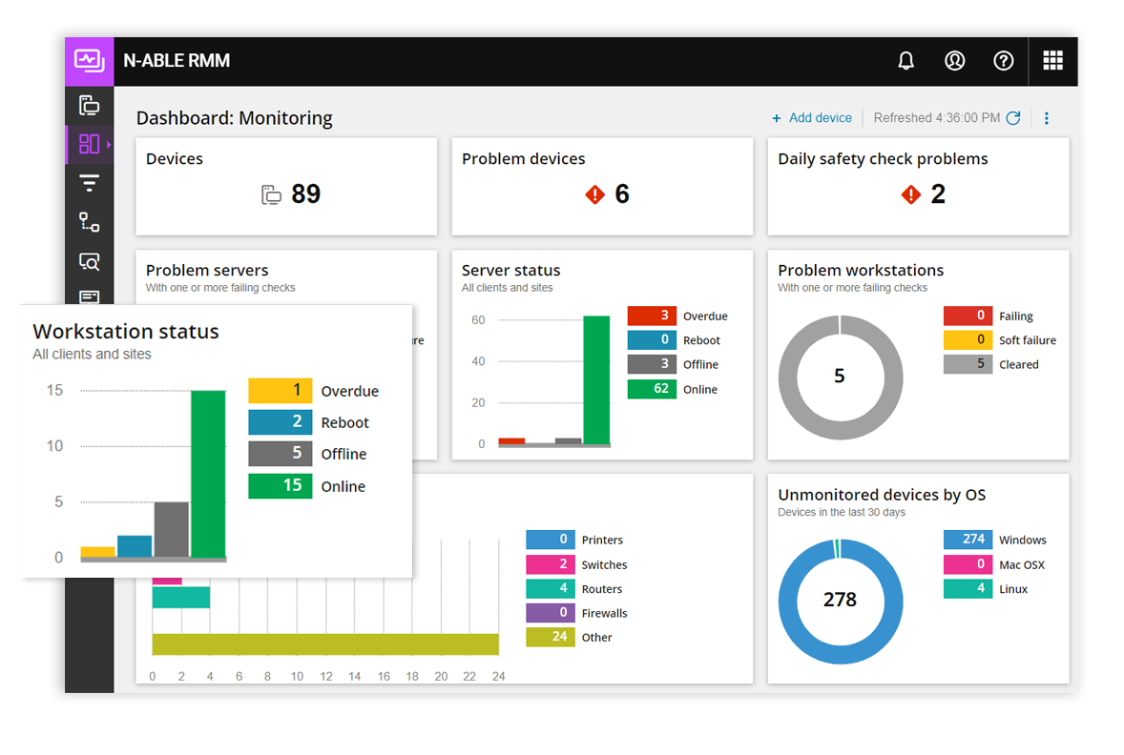Click the Help question mark icon
Screen dimensions: 1124x755
1003,60
